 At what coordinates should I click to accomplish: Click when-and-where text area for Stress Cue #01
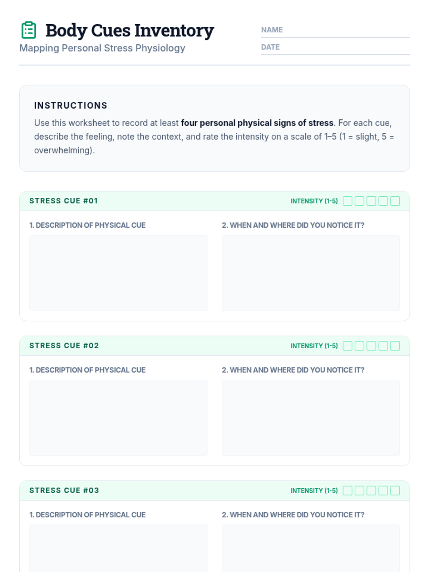[x=311, y=273]
